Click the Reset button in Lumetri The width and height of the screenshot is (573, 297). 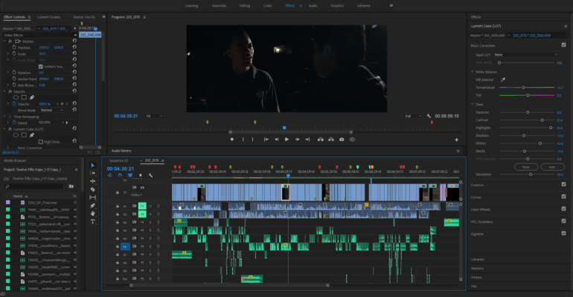point(525,166)
